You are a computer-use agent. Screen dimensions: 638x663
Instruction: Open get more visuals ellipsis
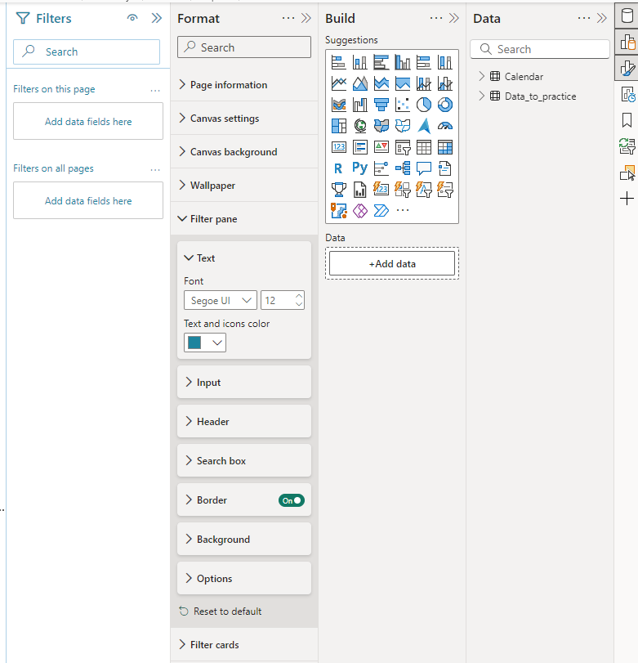(x=402, y=210)
